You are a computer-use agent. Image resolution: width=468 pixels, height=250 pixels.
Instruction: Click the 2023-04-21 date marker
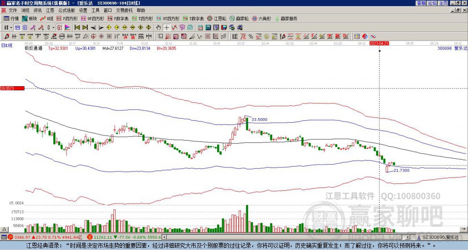click(379, 43)
